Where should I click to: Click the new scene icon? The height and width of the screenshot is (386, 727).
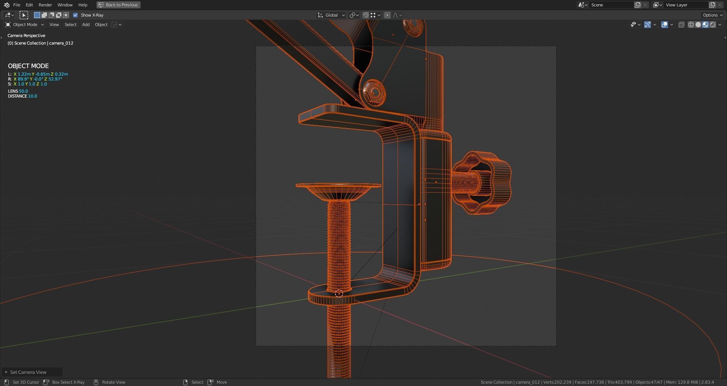638,5
